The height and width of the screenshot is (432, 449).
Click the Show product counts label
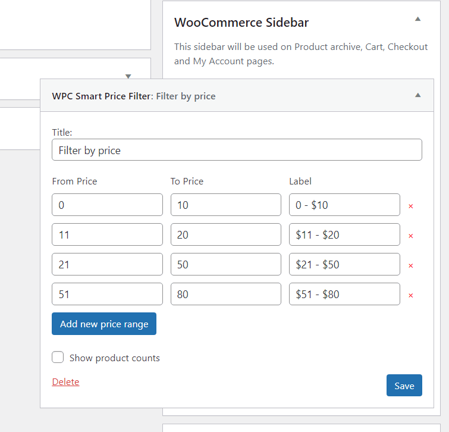click(x=115, y=358)
